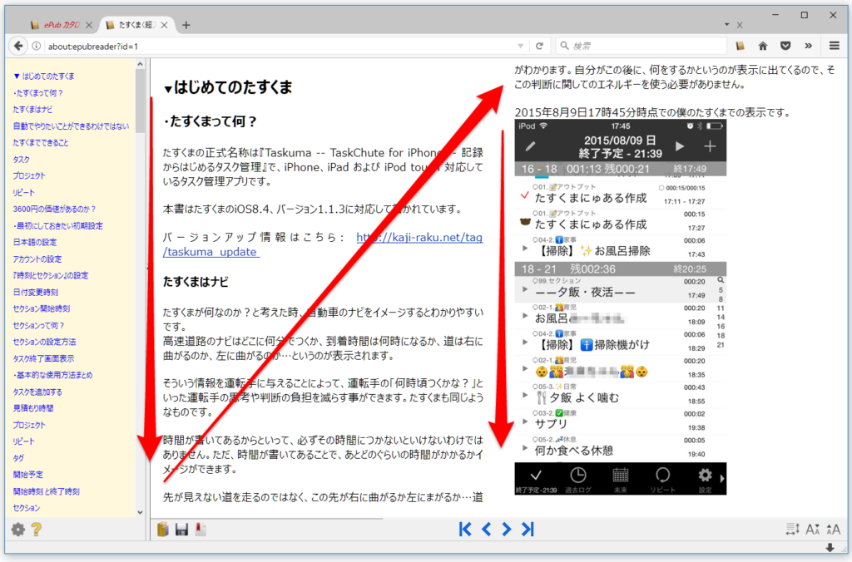The height and width of the screenshot is (562, 852).
Task: Jump to last page arrow
Action: point(528,529)
